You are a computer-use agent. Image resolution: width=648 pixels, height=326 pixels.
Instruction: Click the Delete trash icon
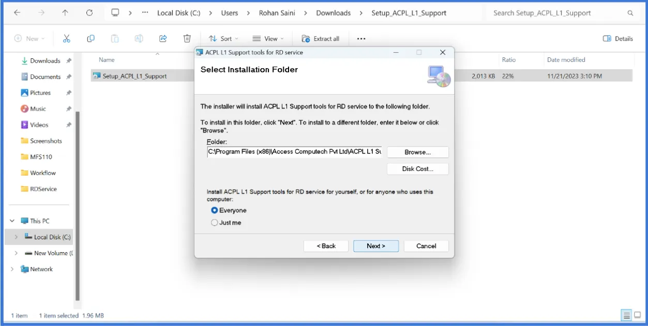[187, 39]
